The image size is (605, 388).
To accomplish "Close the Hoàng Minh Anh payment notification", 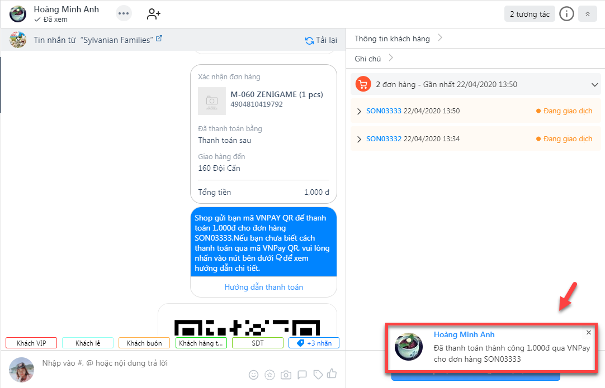I will [588, 333].
